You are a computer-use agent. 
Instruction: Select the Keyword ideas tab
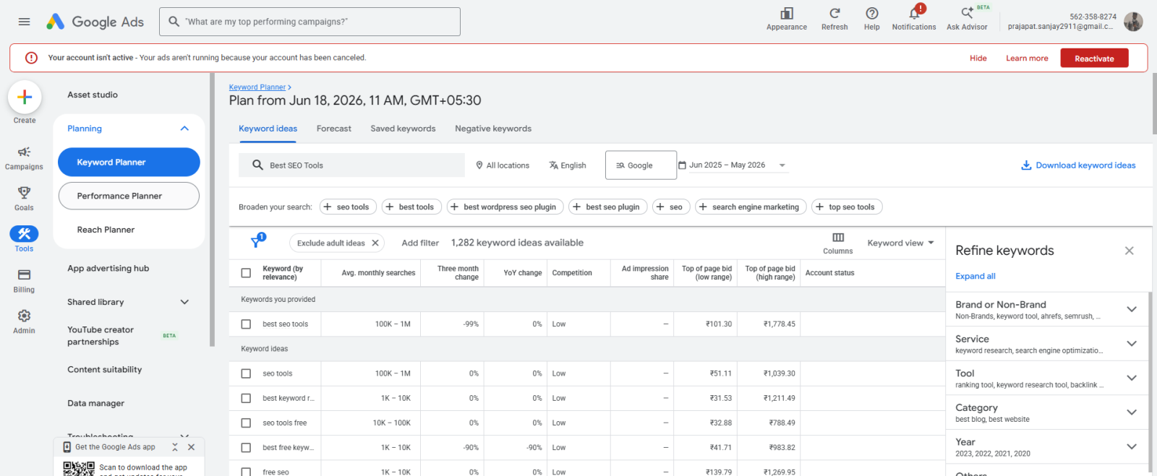[268, 129]
